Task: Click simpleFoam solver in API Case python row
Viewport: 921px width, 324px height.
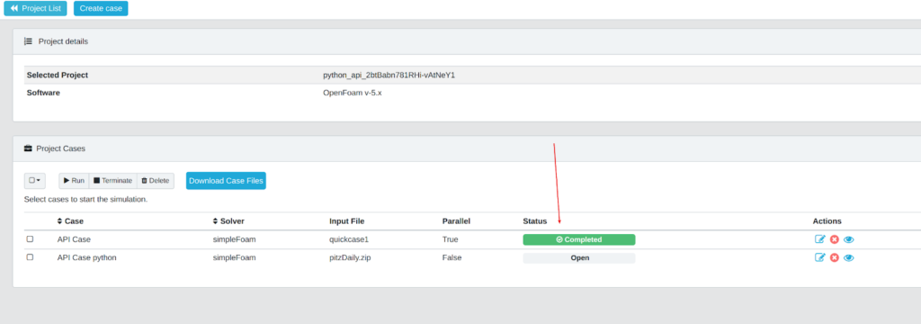Action: click(x=235, y=257)
